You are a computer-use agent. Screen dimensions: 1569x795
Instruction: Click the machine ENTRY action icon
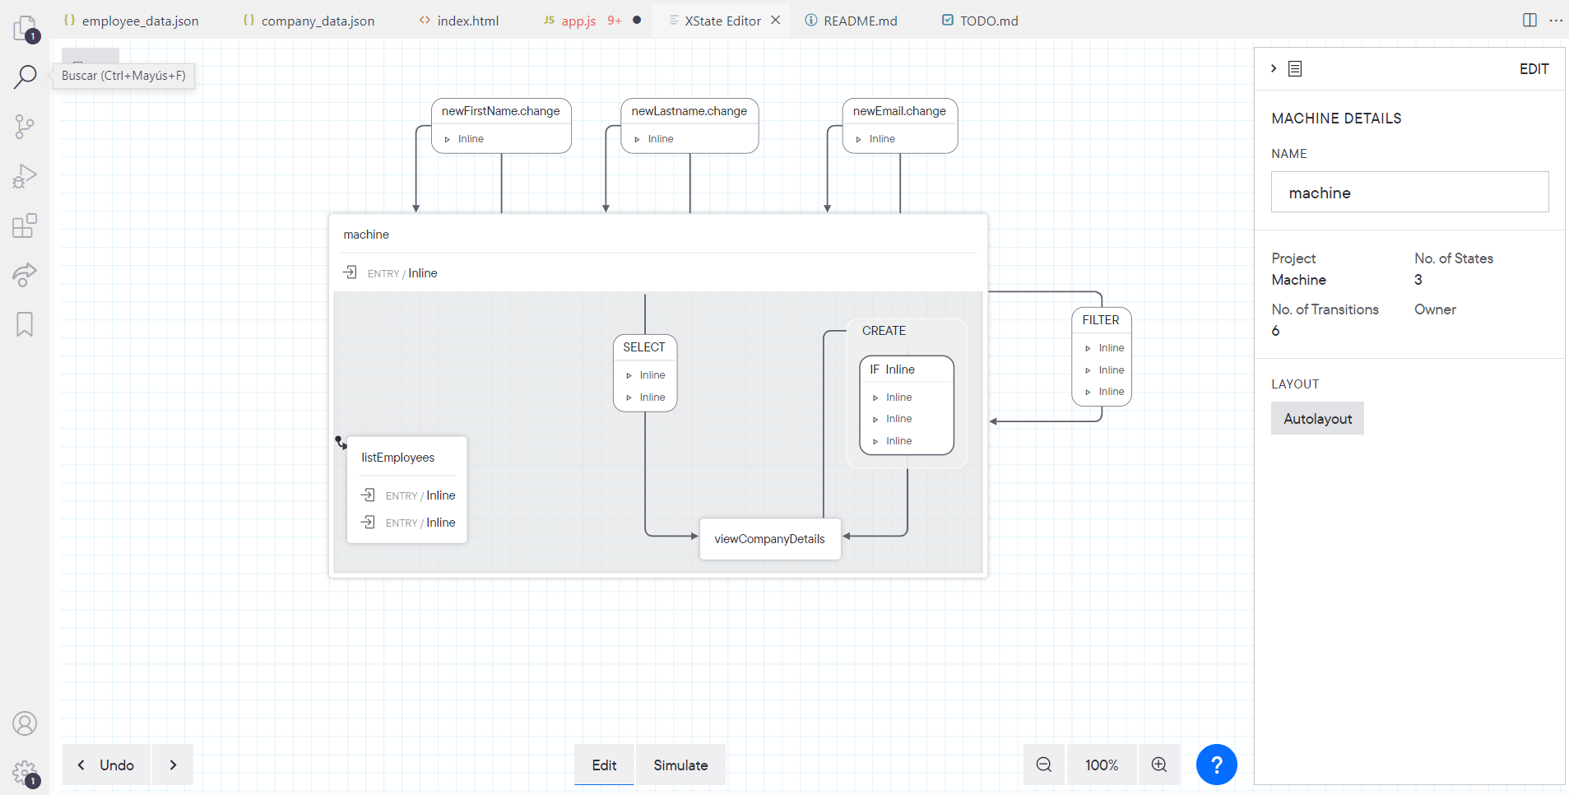[350, 272]
